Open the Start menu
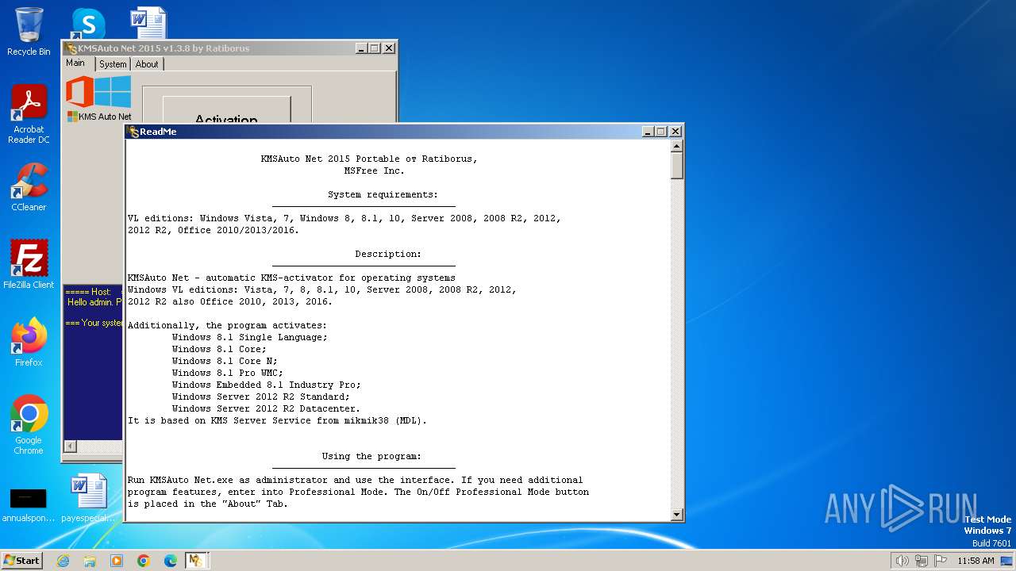1016x571 pixels. click(x=21, y=561)
